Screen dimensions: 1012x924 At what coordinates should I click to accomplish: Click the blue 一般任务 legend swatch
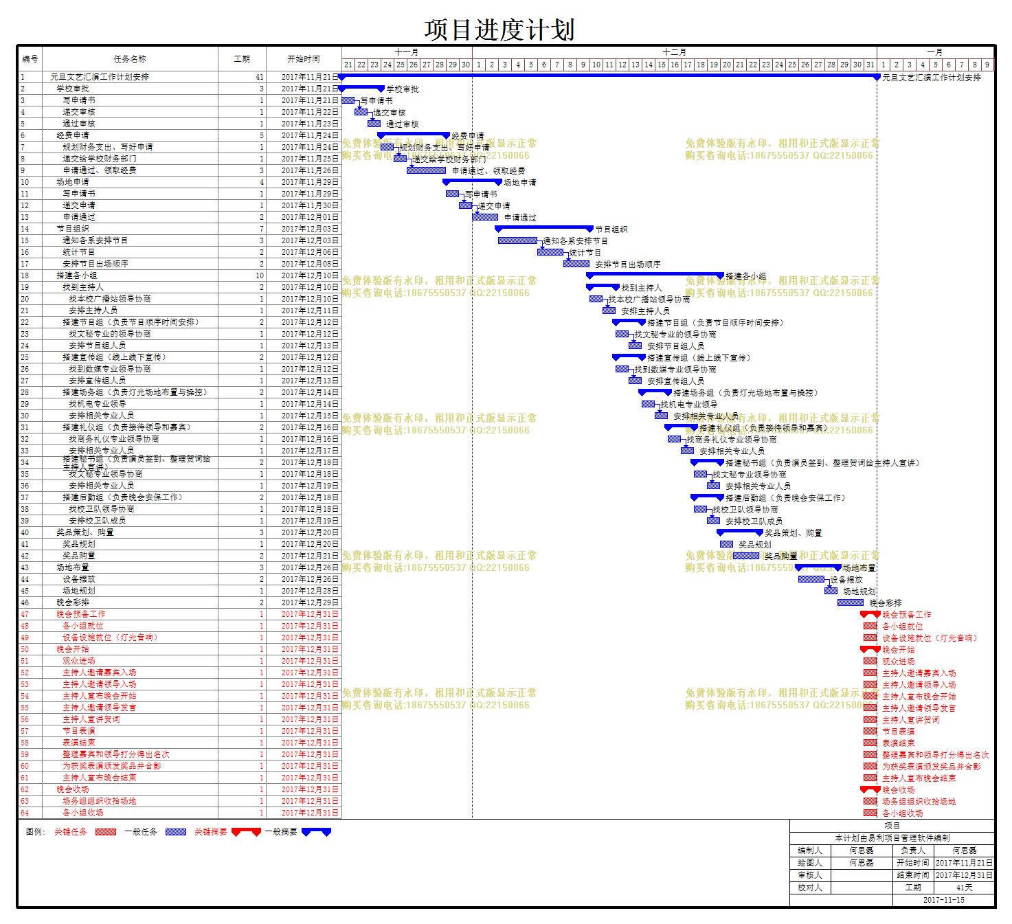pyautogui.click(x=176, y=832)
